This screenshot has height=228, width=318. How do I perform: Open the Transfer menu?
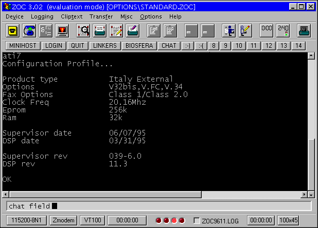(101, 16)
